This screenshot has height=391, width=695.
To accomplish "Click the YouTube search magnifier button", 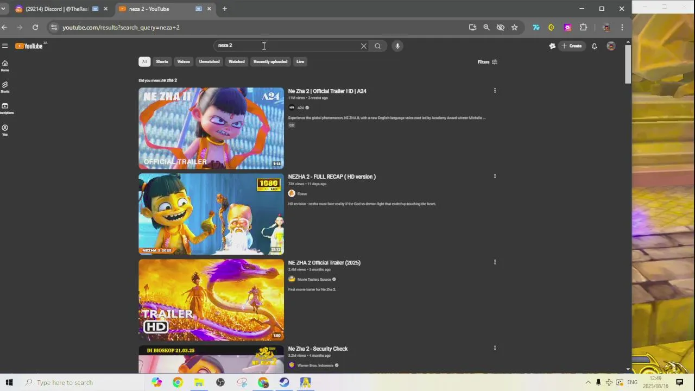I will coord(378,46).
